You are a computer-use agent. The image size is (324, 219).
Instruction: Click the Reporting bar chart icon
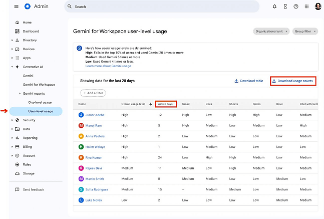pyautogui.click(x=18, y=138)
